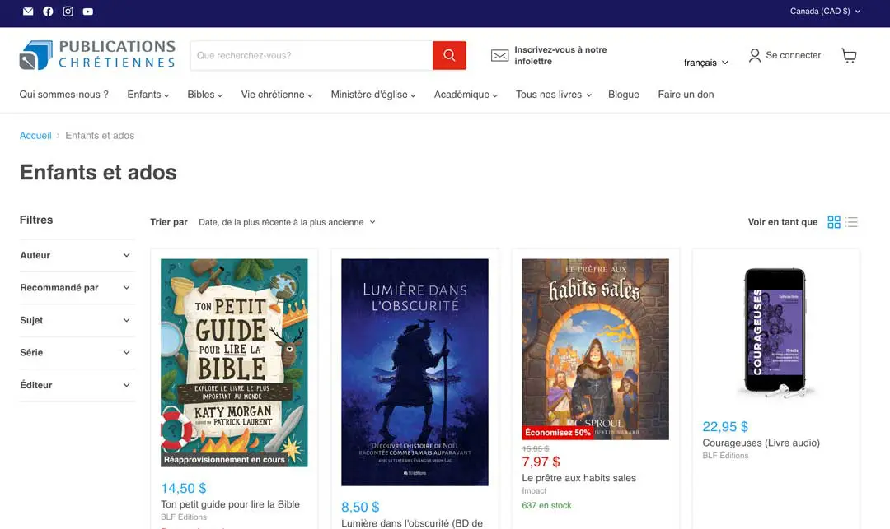Click the 22,95 $ price

tap(725, 426)
